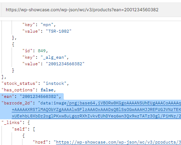181x145 pixels.
Task: Click the closing bracket of meta array
Action: click(3, 77)
